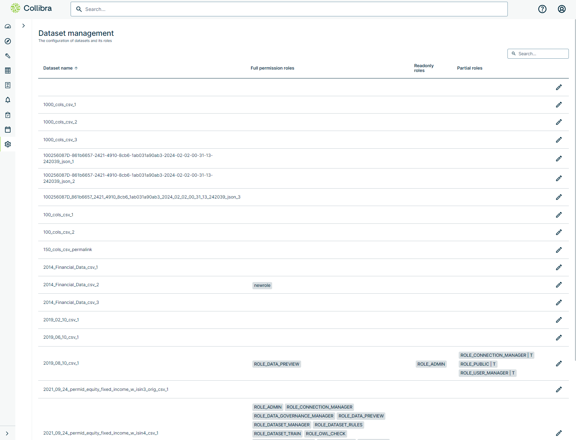Screen dimensions: 576x440
Task: Open the data grid icon in sidebar
Action: click(8, 71)
